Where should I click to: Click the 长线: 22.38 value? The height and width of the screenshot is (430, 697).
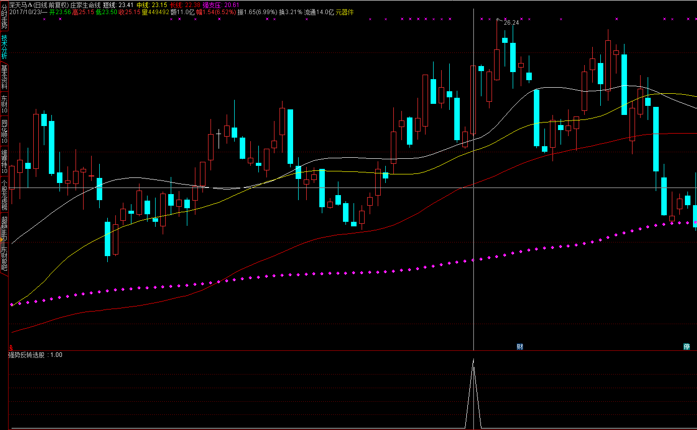pos(185,5)
